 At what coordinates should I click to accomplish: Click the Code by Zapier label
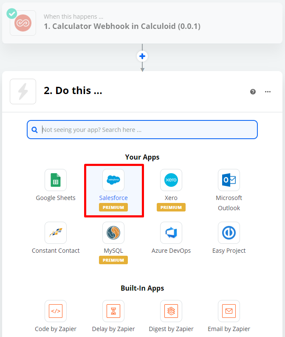click(56, 329)
